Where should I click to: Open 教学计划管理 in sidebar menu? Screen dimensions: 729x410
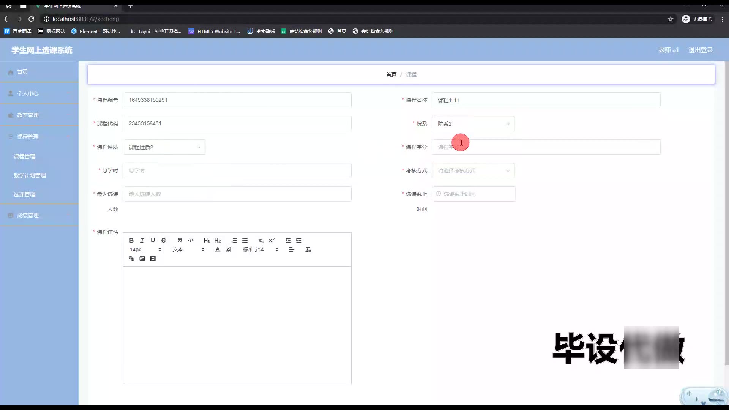click(x=30, y=175)
